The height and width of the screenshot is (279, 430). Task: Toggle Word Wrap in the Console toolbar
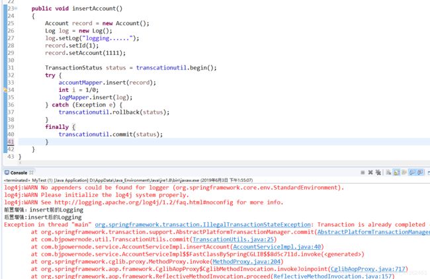(404, 173)
